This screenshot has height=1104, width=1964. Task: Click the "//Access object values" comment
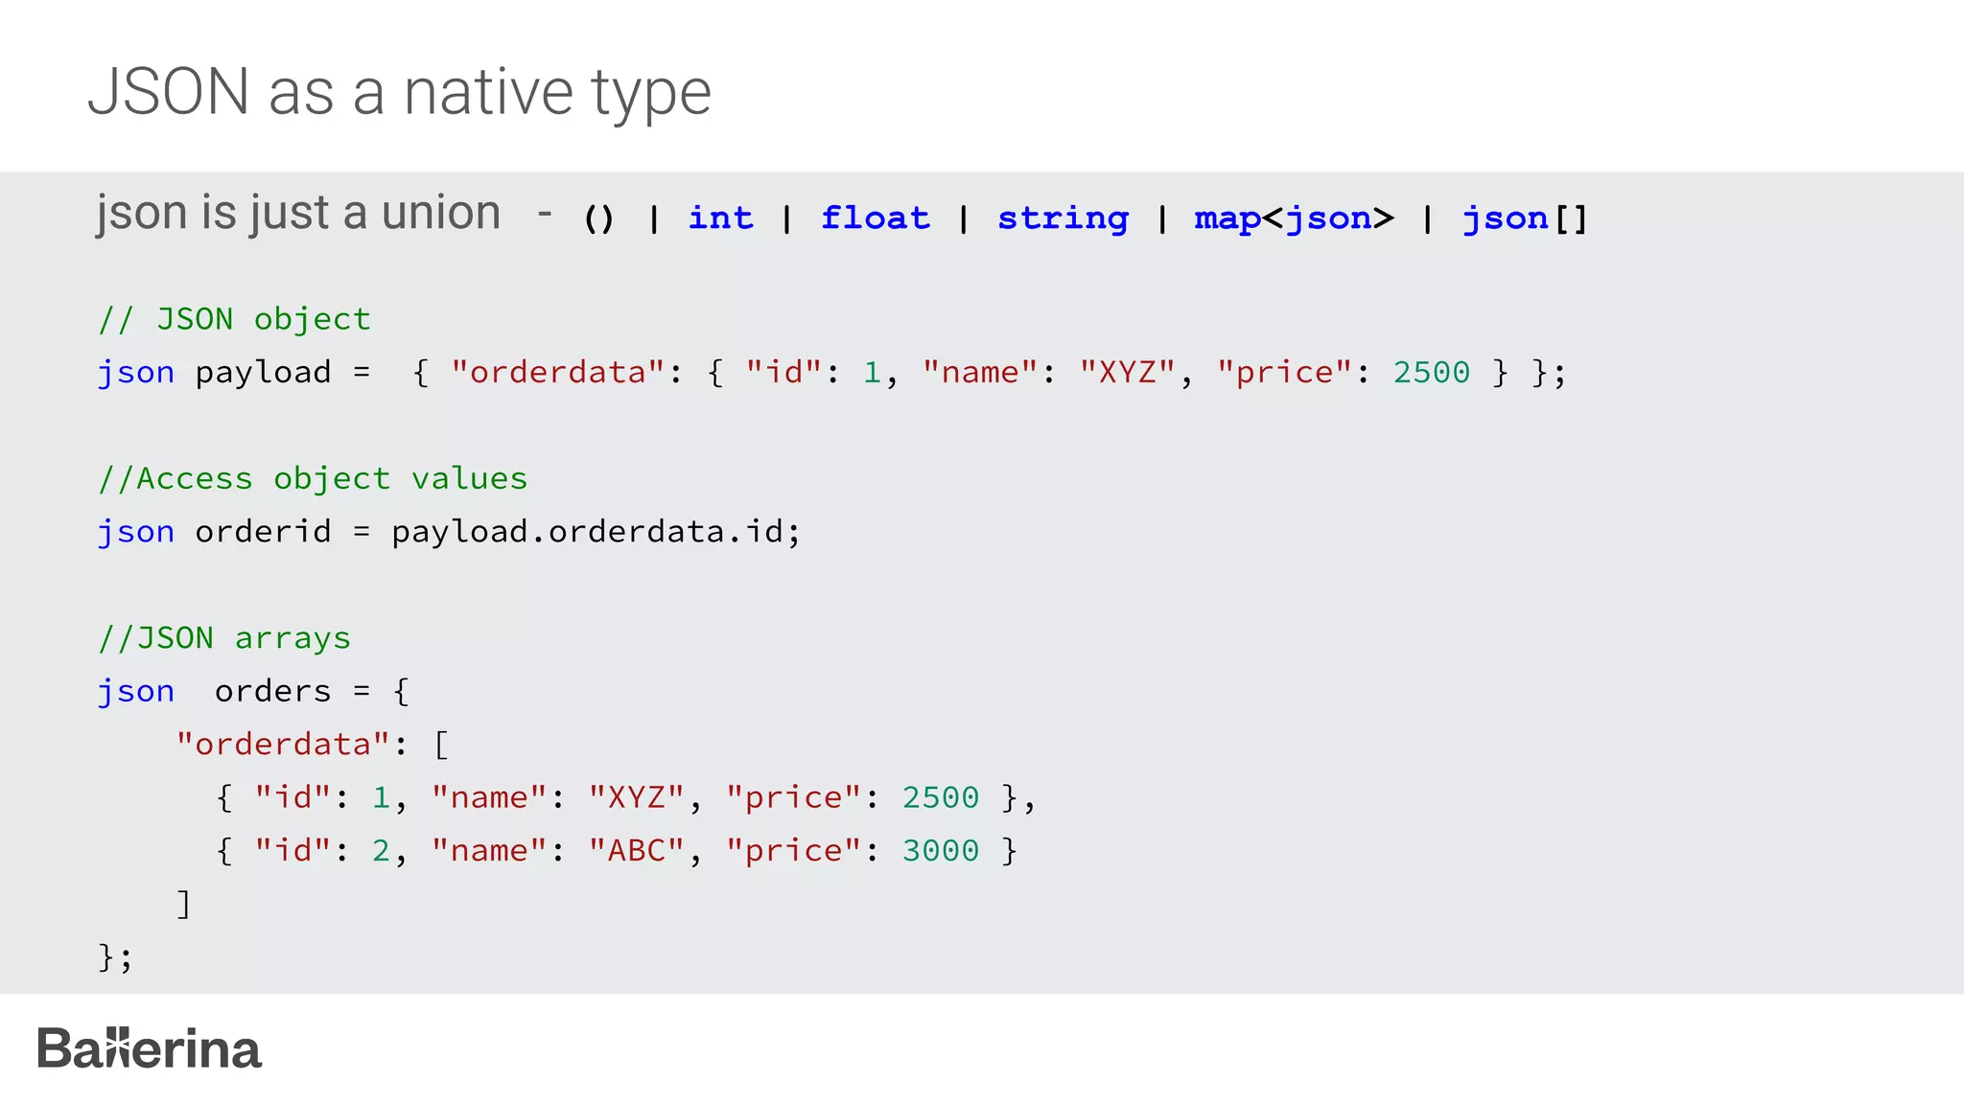pos(313,478)
